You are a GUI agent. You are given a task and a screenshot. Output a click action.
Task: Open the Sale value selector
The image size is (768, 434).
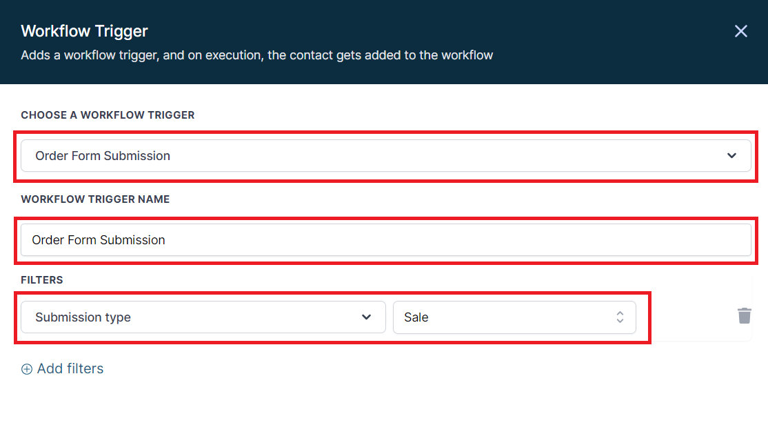tap(514, 317)
